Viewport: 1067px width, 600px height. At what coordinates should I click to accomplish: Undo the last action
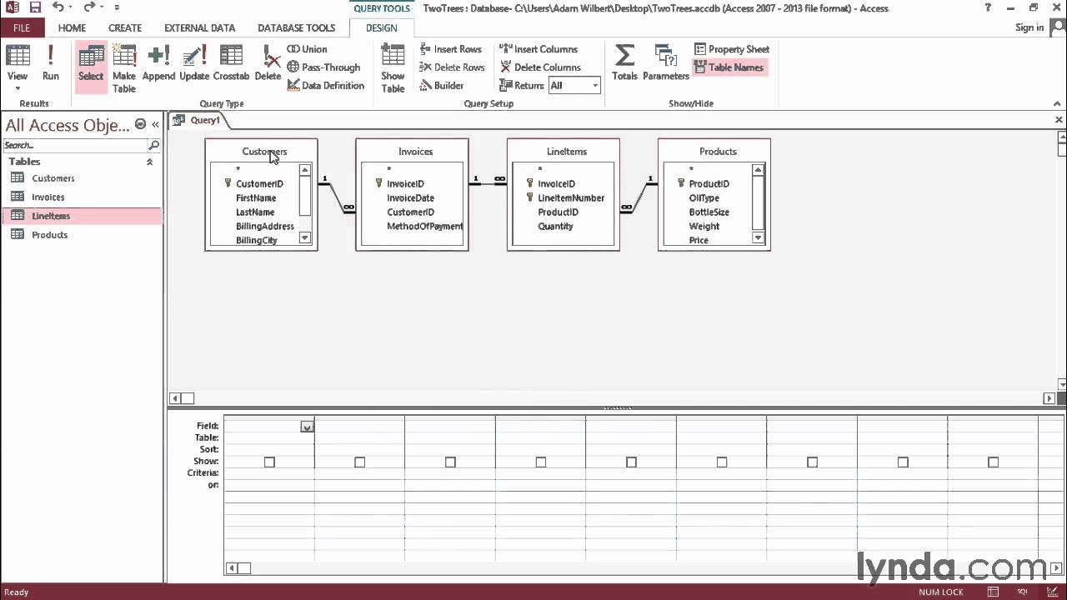pyautogui.click(x=58, y=8)
